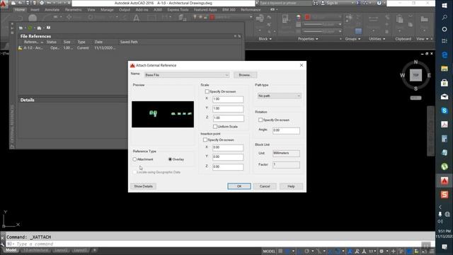This screenshot has width=453, height=255.
Task: Click the Paste icon in Clipboard panel
Action: 399,19
